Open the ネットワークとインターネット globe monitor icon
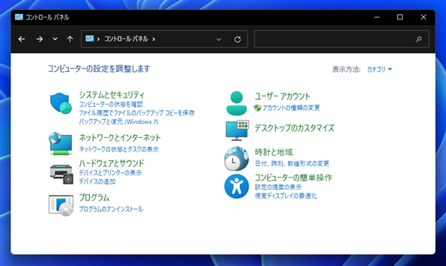This screenshot has width=446, height=266. pos(61,143)
